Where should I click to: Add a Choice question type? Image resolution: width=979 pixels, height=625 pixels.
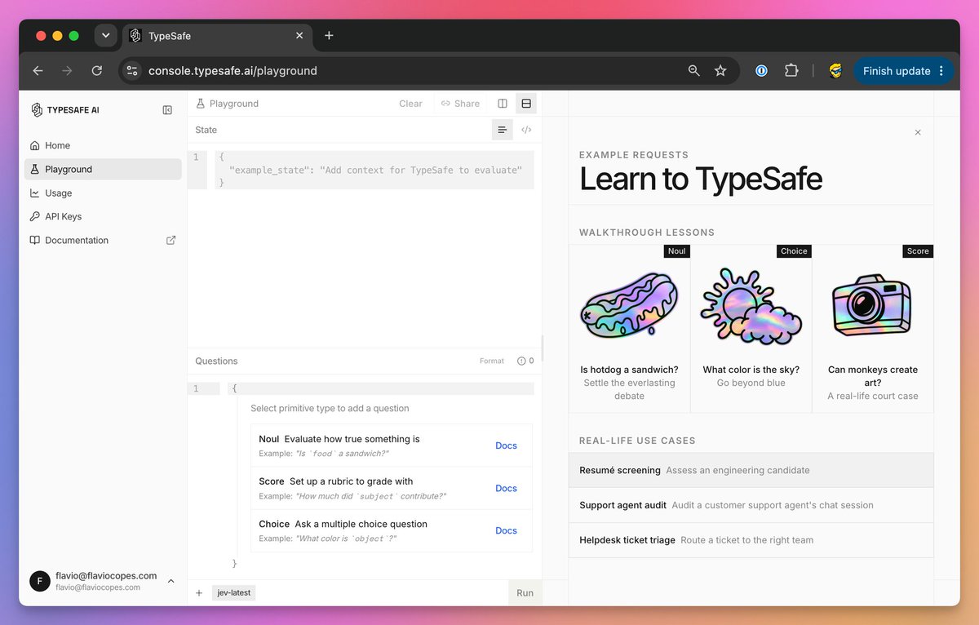pyautogui.click(x=392, y=530)
